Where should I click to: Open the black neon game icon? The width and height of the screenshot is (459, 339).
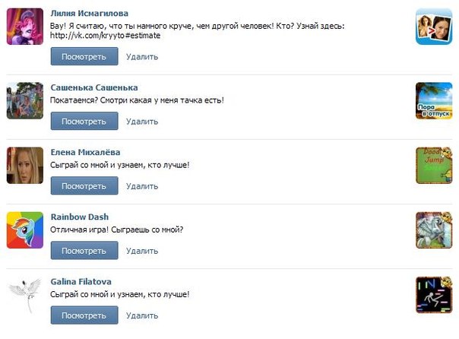pos(434,295)
